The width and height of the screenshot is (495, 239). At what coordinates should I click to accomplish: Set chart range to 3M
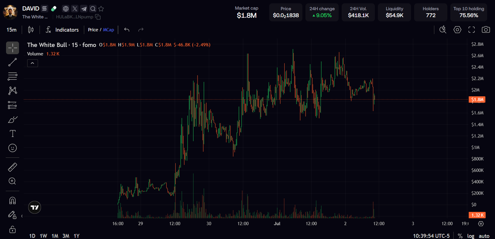(x=66, y=236)
